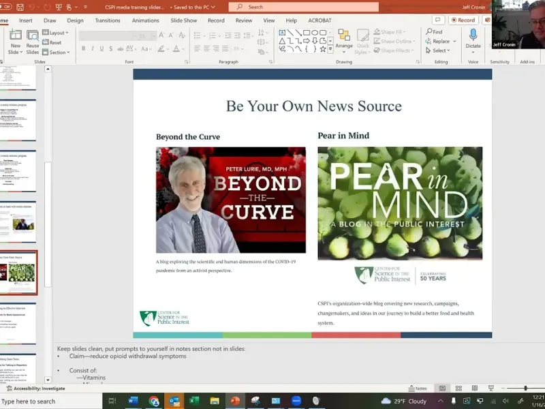The image size is (545, 409).
Task: Click the Dictate microphone icon
Action: pos(473,35)
